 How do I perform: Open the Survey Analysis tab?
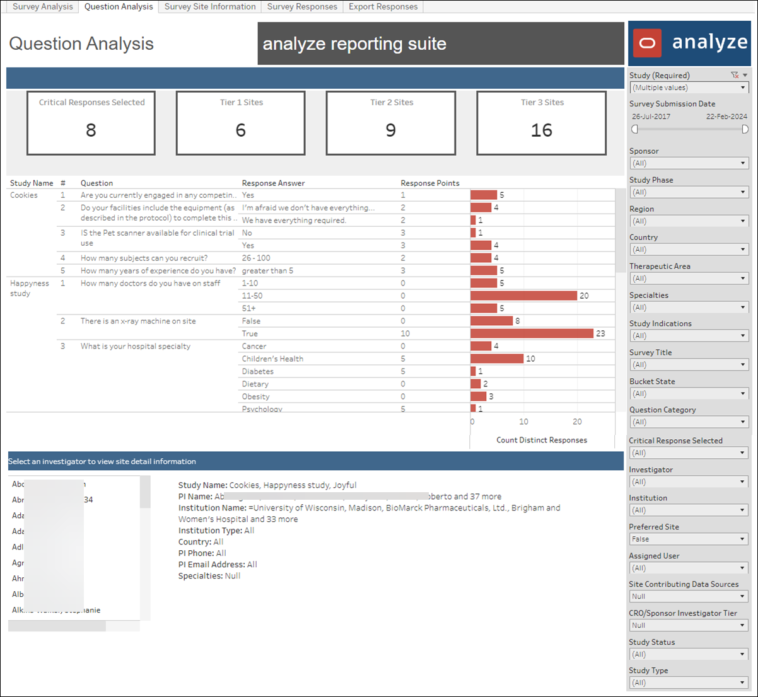click(43, 6)
